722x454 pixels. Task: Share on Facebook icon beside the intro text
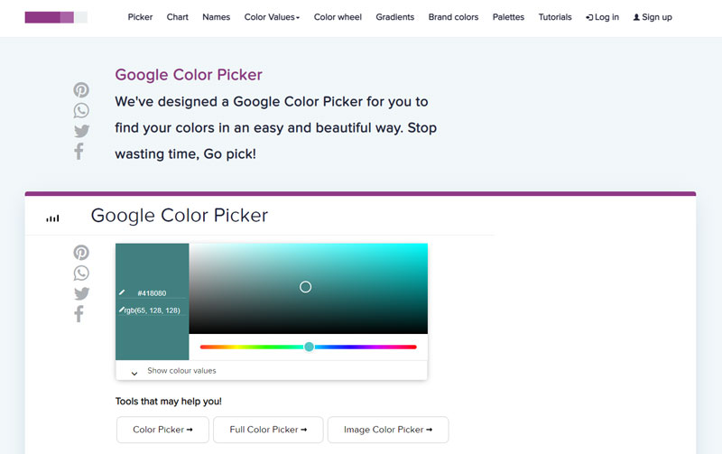tap(79, 152)
